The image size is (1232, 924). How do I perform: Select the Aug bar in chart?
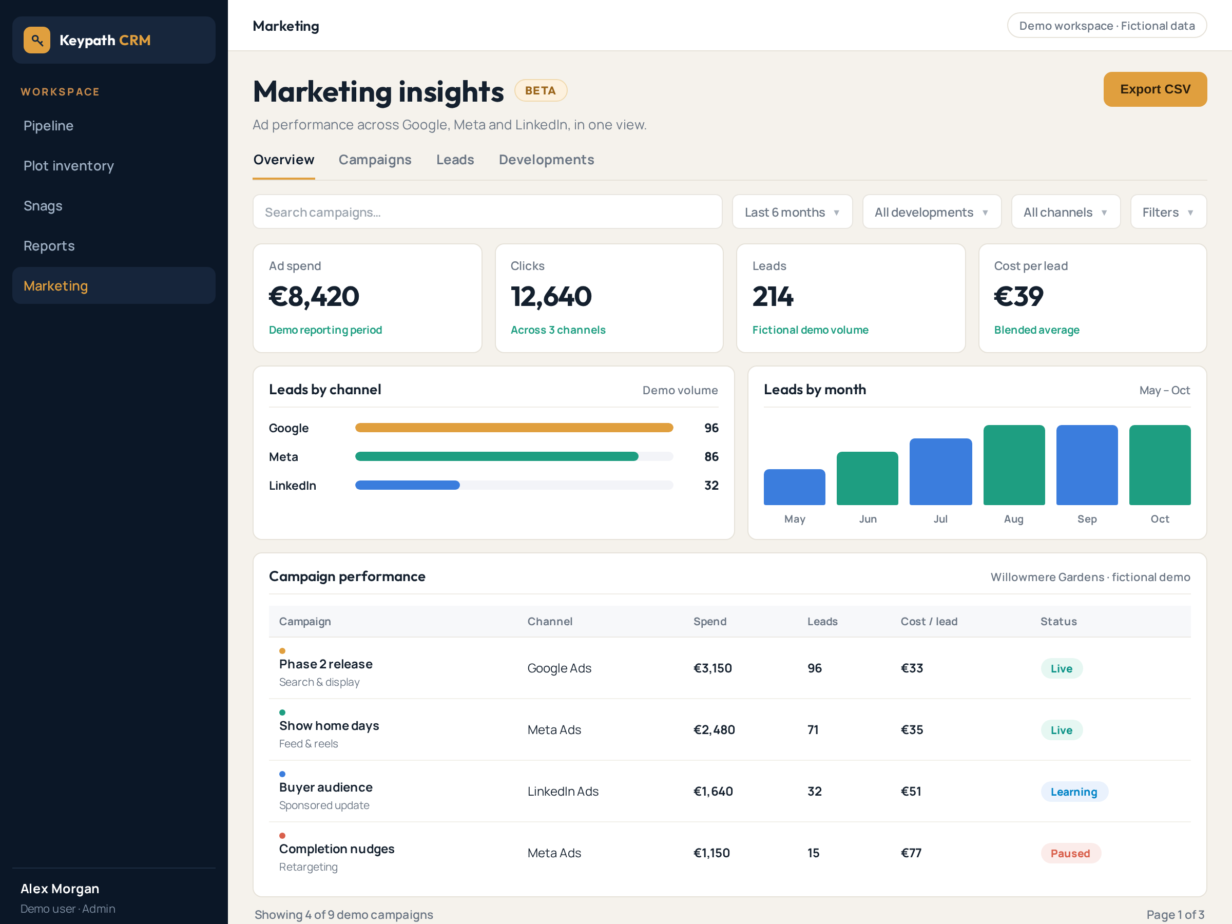click(x=1014, y=465)
